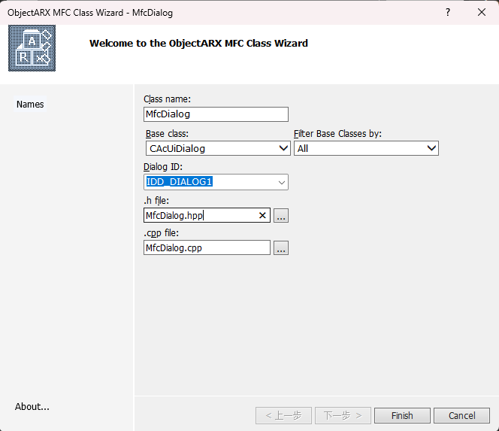499x431 pixels.
Task: Cancel the wizard
Action: pos(461,415)
